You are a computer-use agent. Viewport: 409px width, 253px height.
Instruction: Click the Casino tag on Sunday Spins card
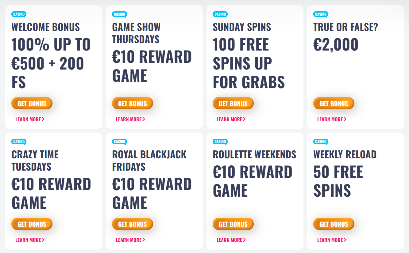click(220, 14)
